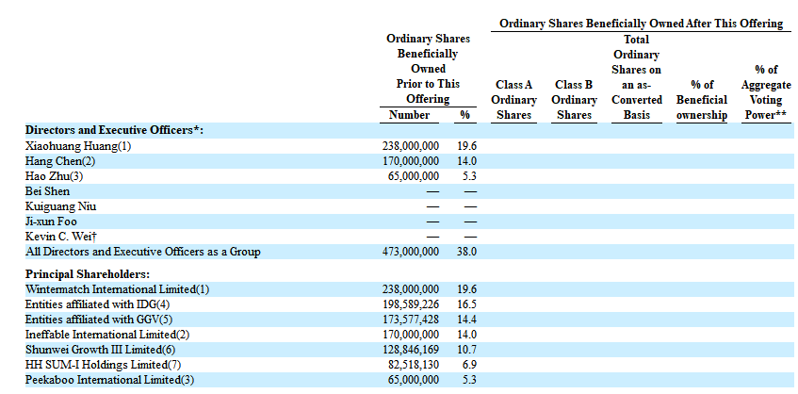The width and height of the screenshot is (798, 394).
Task: Select the Ji-xun Foo entry
Action: (x=53, y=222)
